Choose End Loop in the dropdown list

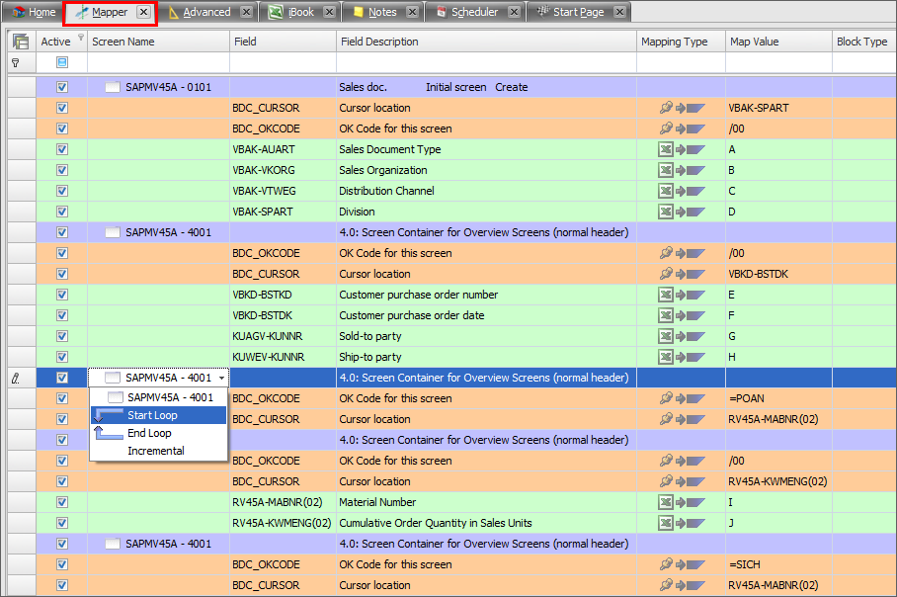(x=149, y=433)
